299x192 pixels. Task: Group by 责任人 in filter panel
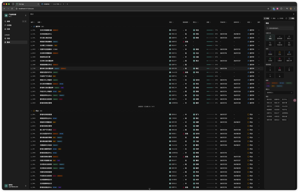pos(289,37)
